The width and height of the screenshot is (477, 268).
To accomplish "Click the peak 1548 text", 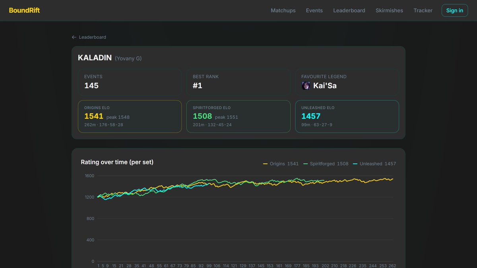I will point(118,117).
